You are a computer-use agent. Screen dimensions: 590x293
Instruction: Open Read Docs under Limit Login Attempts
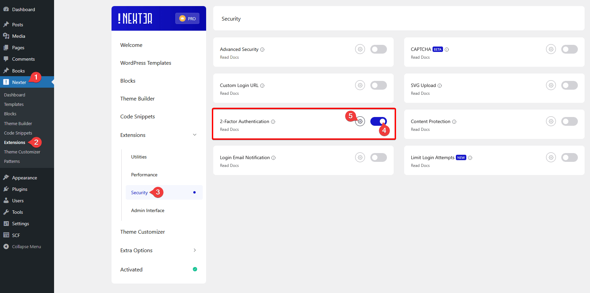420,166
